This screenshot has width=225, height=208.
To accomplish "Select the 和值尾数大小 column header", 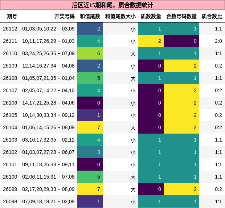I will pyautogui.click(x=120, y=16).
